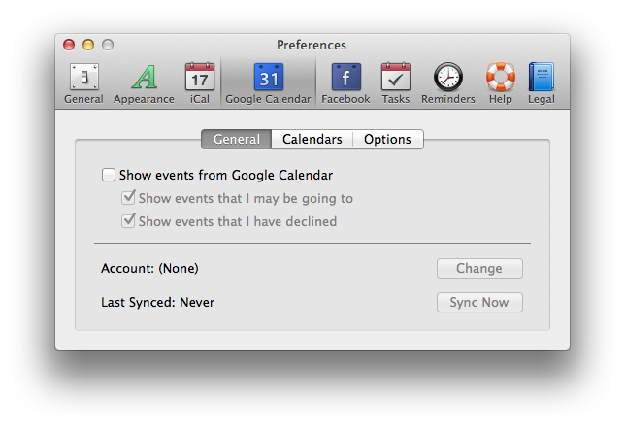The width and height of the screenshot is (625, 427).
Task: Open the Appearance preferences icon
Action: tap(144, 78)
